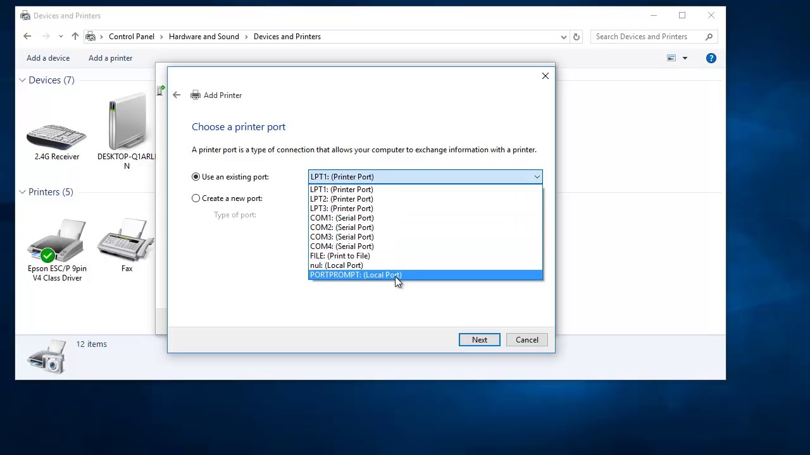
Task: Choose LPT2: (Printer Port) from list
Action: coord(425,199)
